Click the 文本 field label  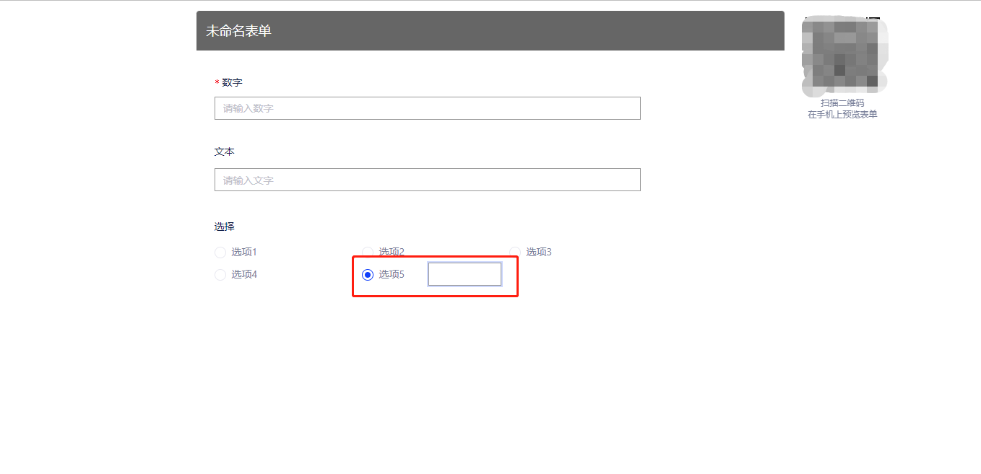coord(225,152)
